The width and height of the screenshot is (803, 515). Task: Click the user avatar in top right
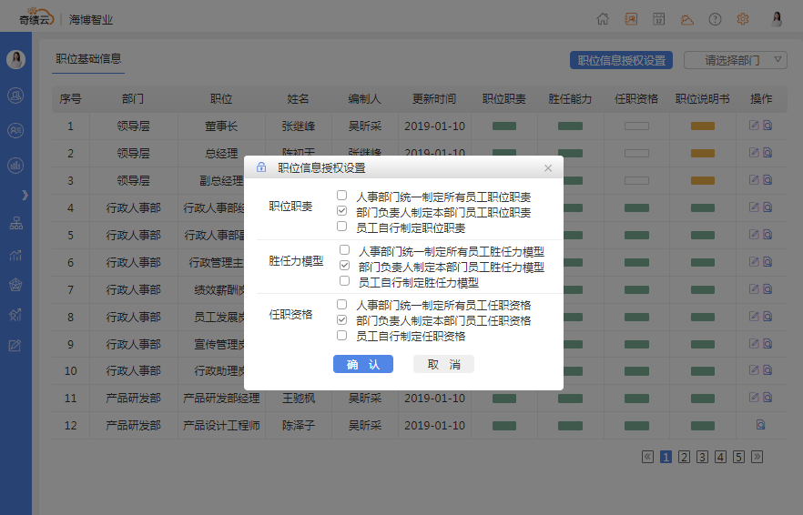[x=777, y=19]
